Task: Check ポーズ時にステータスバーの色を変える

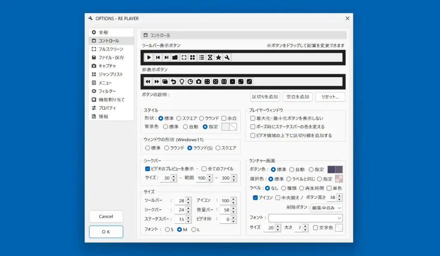Action: 253,127
